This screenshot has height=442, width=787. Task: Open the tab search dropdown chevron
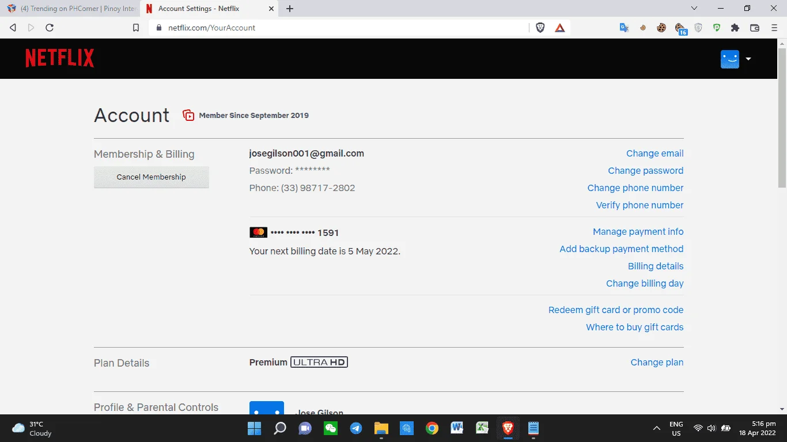coord(694,9)
